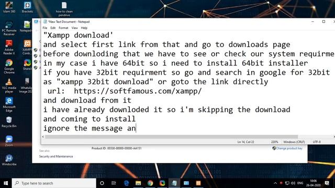Image resolution: width=335 pixels, height=188 pixels.
Task: Open the network icon in system tray
Action: click(x=287, y=183)
